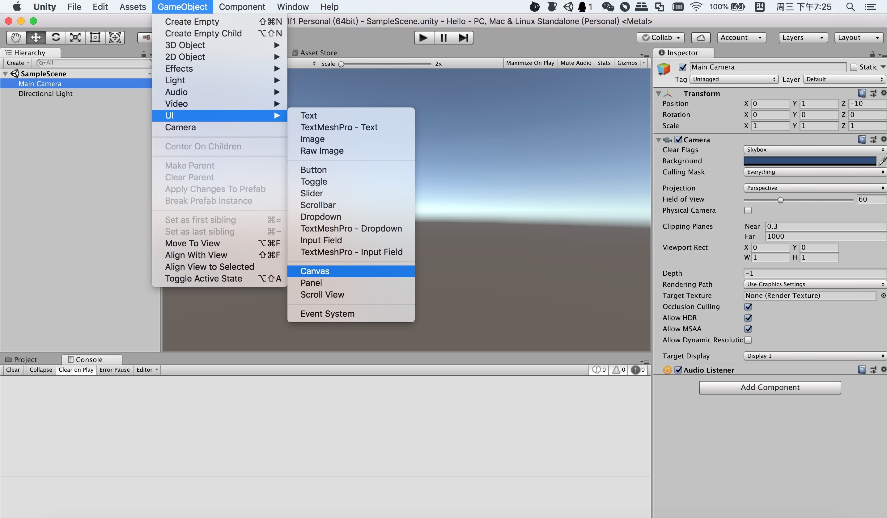Image resolution: width=887 pixels, height=518 pixels.
Task: Open Transform component help icon
Action: click(862, 93)
